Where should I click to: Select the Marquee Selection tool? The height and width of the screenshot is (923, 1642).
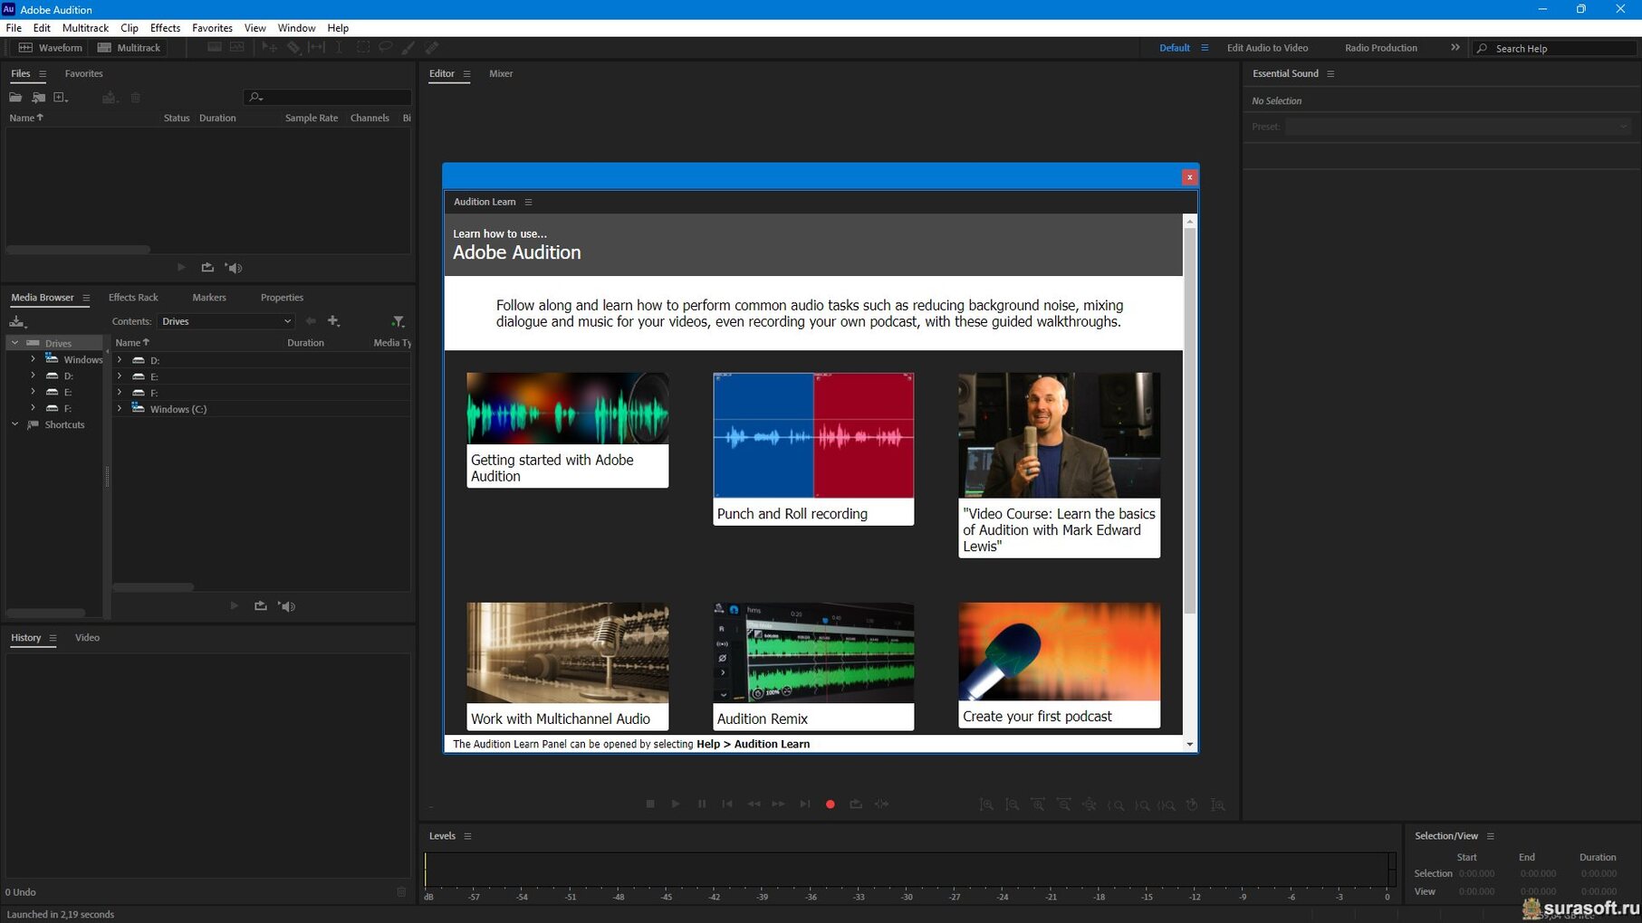(362, 48)
